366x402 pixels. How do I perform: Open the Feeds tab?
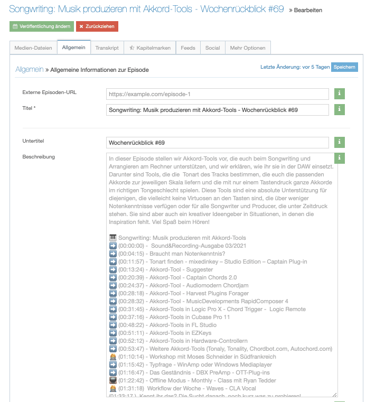point(188,48)
